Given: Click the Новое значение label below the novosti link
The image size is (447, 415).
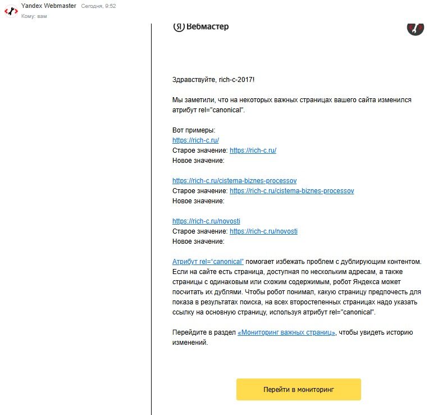Looking at the screenshot, I should pyautogui.click(x=198, y=241).
